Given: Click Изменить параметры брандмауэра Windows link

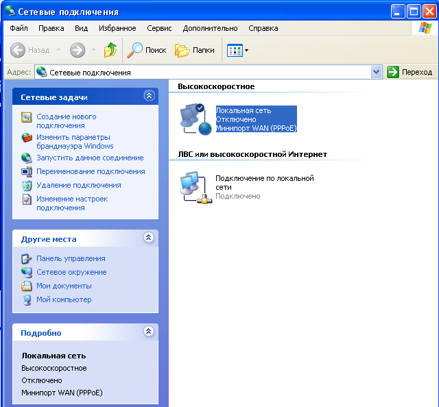Looking at the screenshot, I should (75, 142).
